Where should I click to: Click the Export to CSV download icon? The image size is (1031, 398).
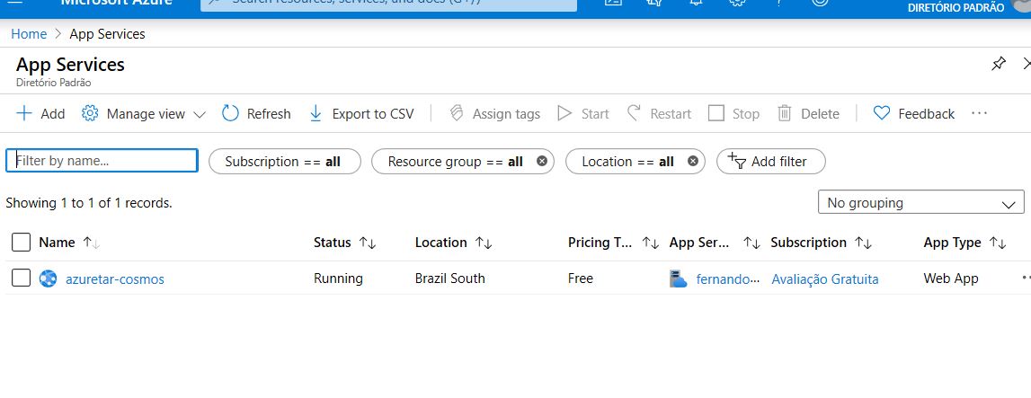click(316, 113)
